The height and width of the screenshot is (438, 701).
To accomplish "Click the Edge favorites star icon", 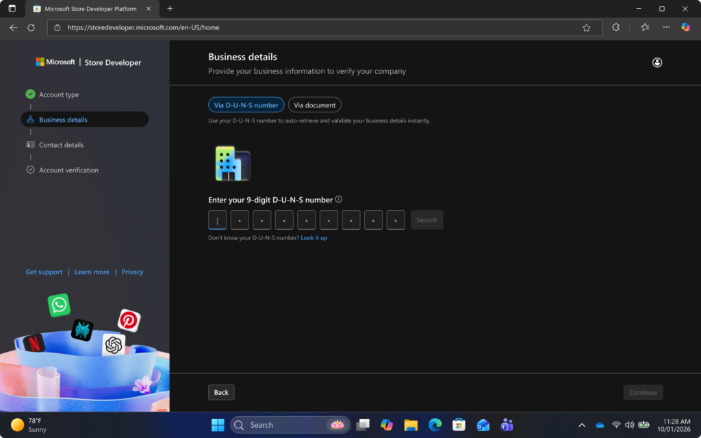I will [586, 27].
